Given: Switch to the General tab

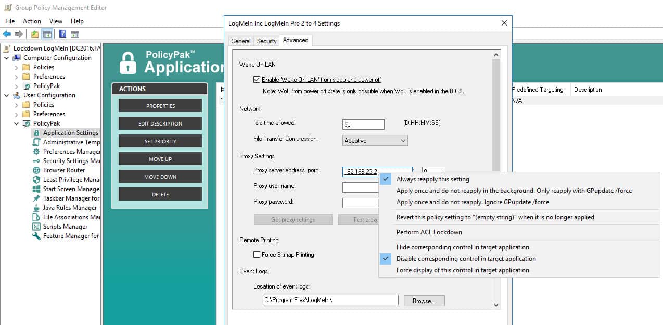Looking at the screenshot, I should click(x=241, y=41).
